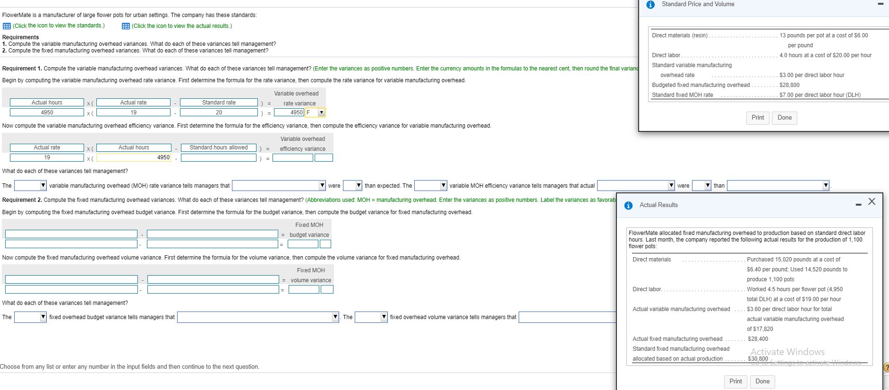Click the empty standard hours allowed value field
This screenshot has width=889, height=390.
coord(219,158)
